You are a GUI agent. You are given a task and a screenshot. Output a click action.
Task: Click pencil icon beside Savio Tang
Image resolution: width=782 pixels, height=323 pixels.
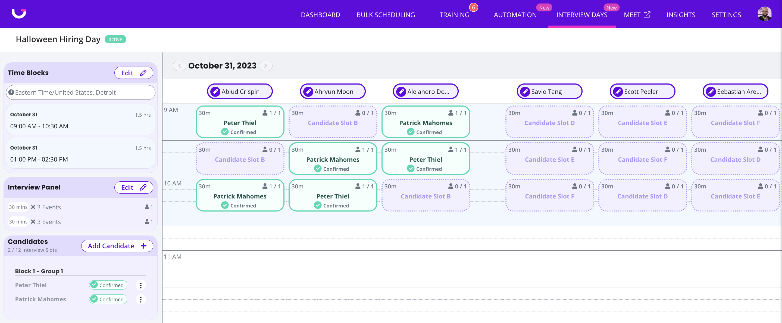point(525,91)
